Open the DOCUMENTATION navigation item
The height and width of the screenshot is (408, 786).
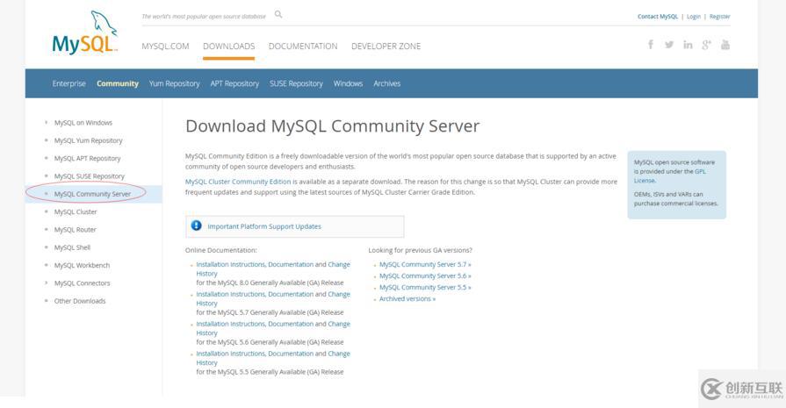303,46
